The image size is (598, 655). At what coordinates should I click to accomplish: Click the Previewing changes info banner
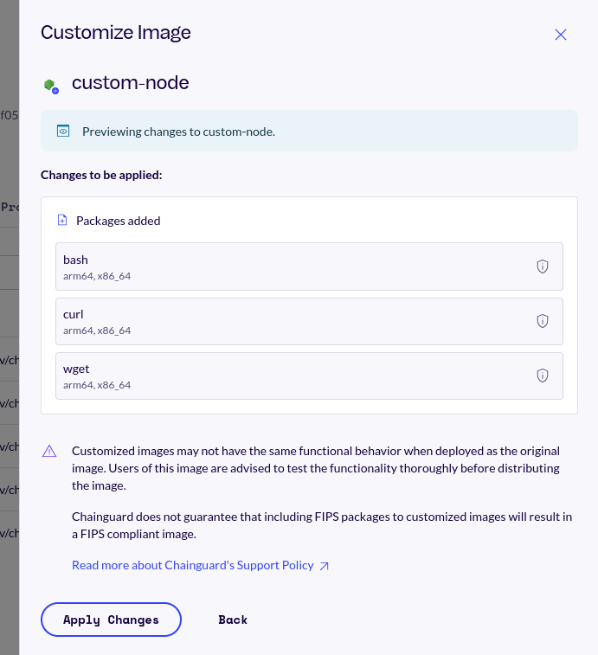[309, 132]
